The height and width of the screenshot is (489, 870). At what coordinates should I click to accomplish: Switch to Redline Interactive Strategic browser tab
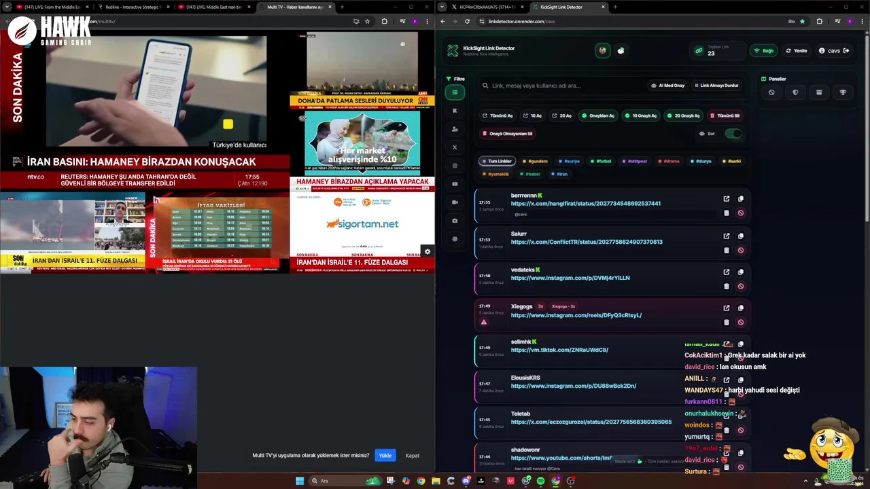[x=133, y=7]
